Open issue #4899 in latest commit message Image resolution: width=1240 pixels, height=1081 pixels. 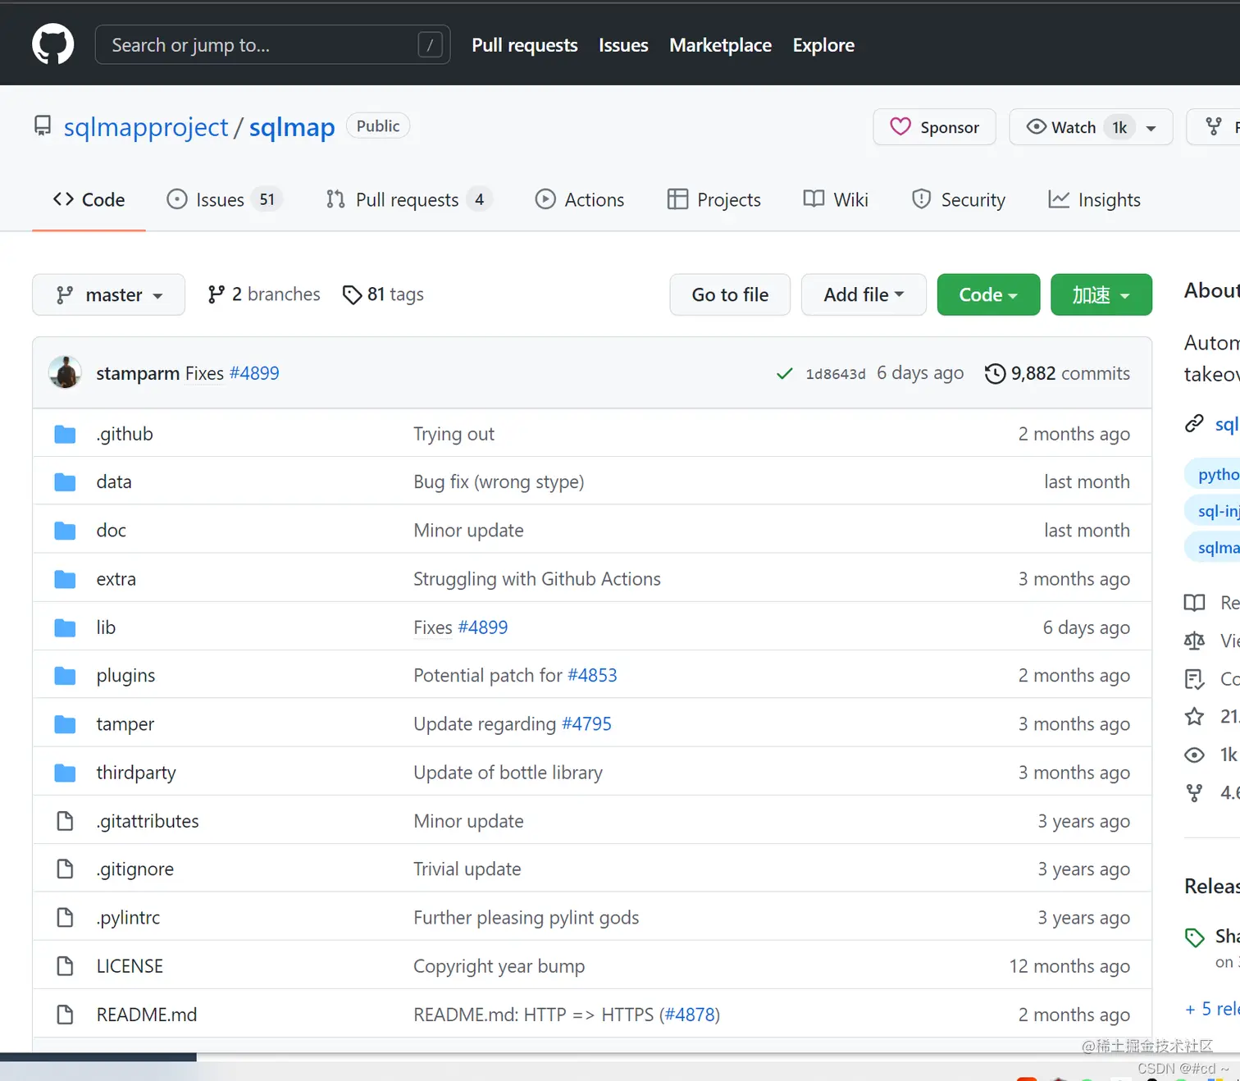[254, 373]
